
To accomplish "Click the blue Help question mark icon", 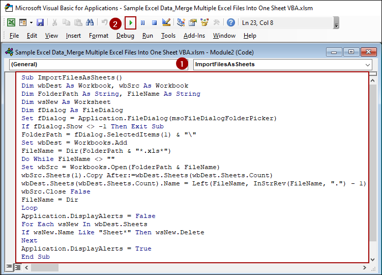I will 230,22.
